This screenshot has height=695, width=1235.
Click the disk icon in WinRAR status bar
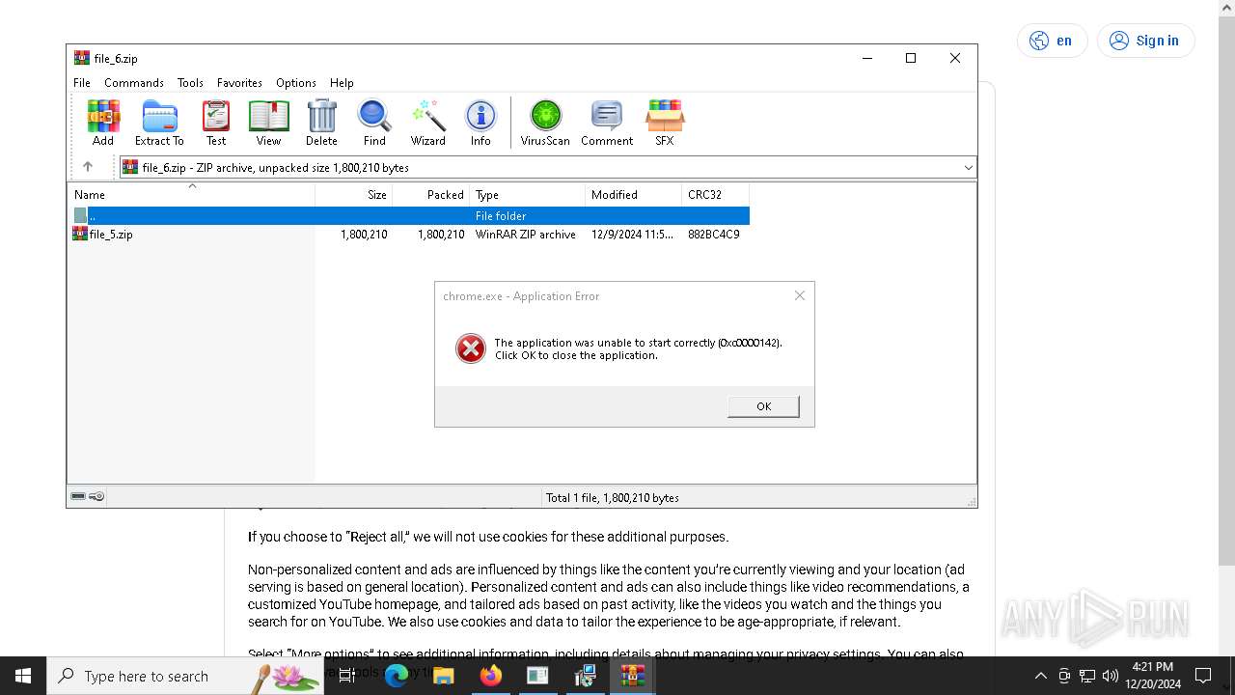pyautogui.click(x=78, y=497)
